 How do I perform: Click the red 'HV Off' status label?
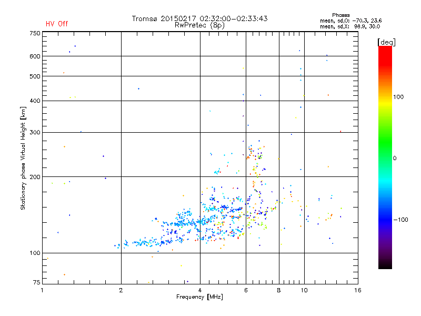[x=57, y=24]
